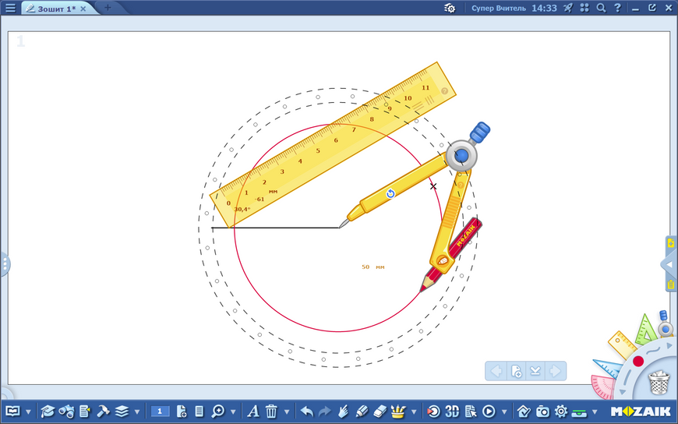The width and height of the screenshot is (678, 424).
Task: Select the hand pointer tool
Action: tap(344, 411)
